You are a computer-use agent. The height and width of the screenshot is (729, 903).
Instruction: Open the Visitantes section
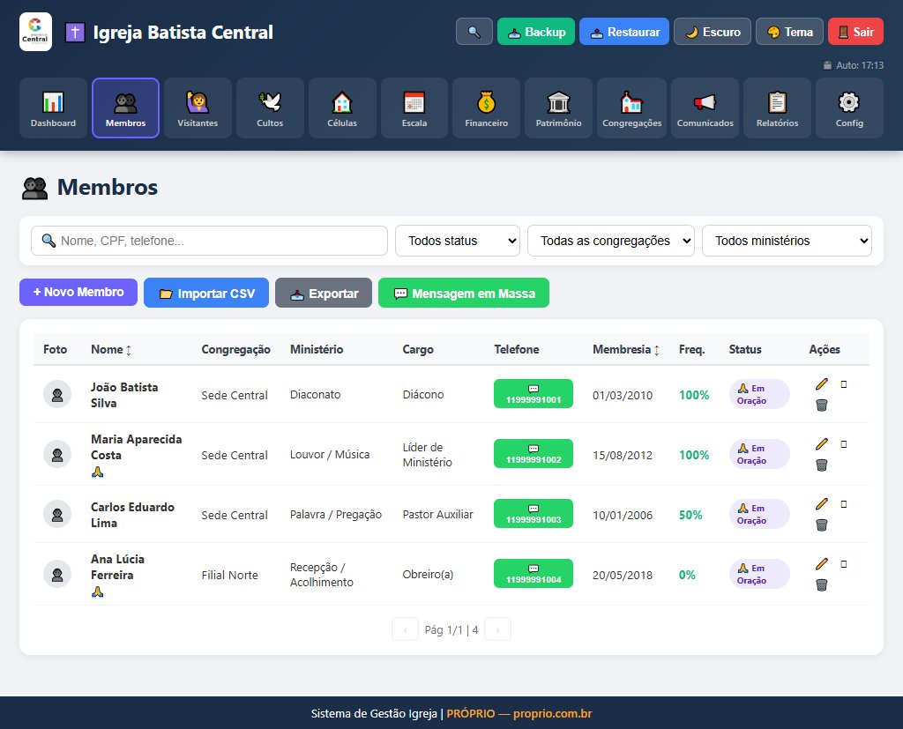pos(198,108)
